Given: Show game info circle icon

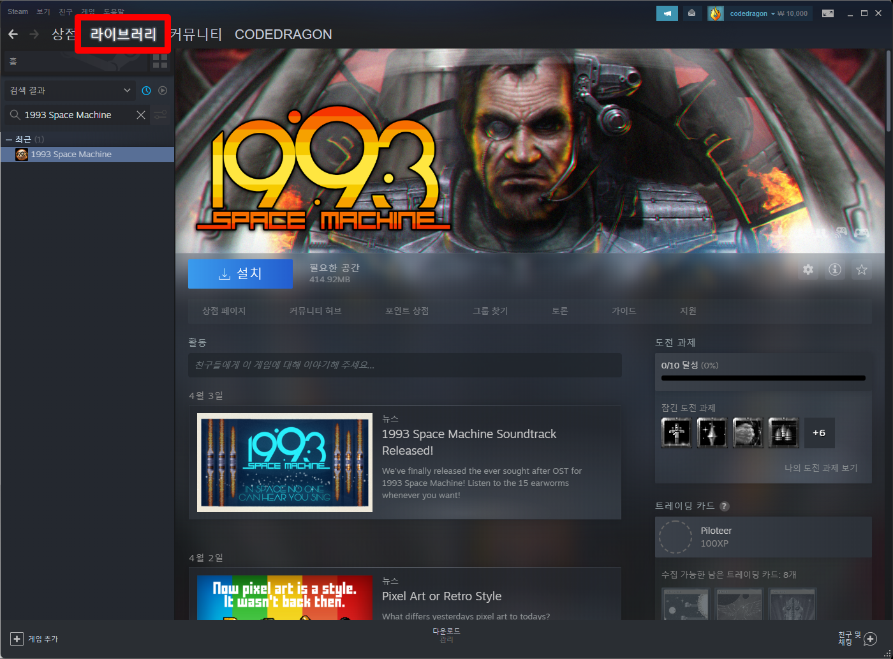Looking at the screenshot, I should (x=834, y=269).
